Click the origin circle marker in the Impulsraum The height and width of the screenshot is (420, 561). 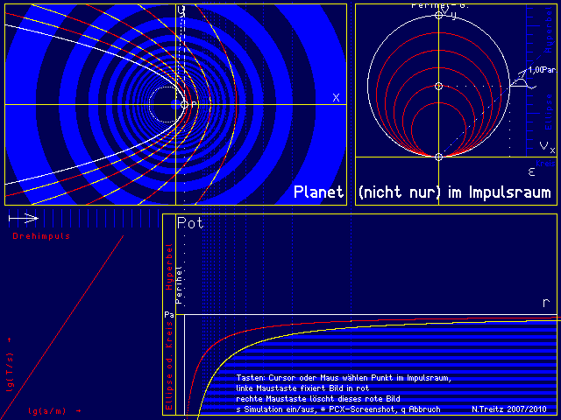coord(439,157)
